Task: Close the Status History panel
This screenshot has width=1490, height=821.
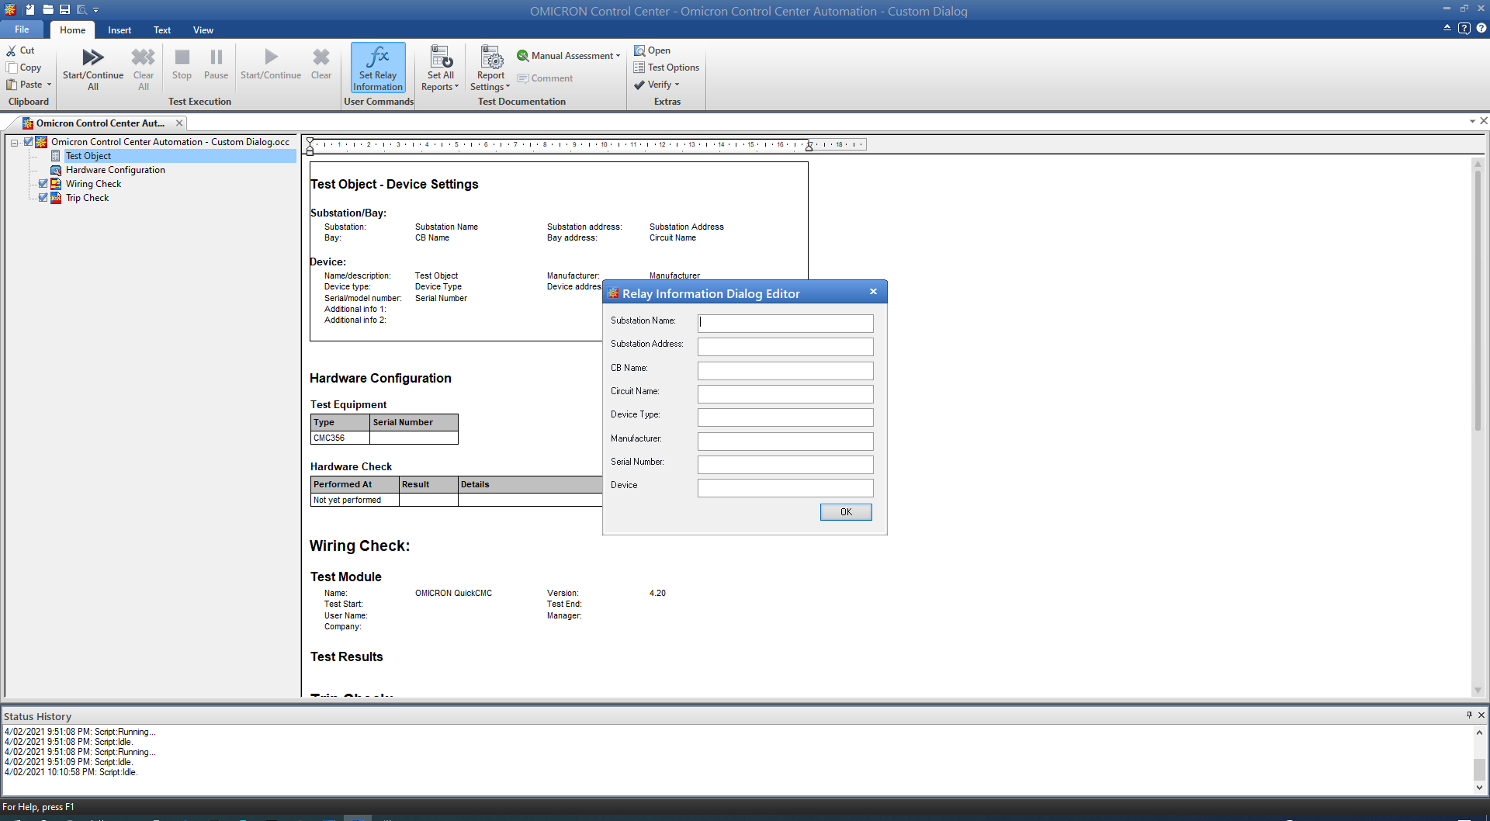Action: pos(1481,715)
